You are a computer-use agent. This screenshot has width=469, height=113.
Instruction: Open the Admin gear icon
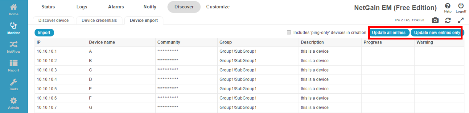14,100
